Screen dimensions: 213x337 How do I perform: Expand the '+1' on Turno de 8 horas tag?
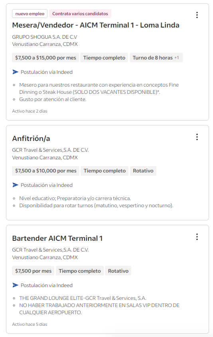[176, 58]
